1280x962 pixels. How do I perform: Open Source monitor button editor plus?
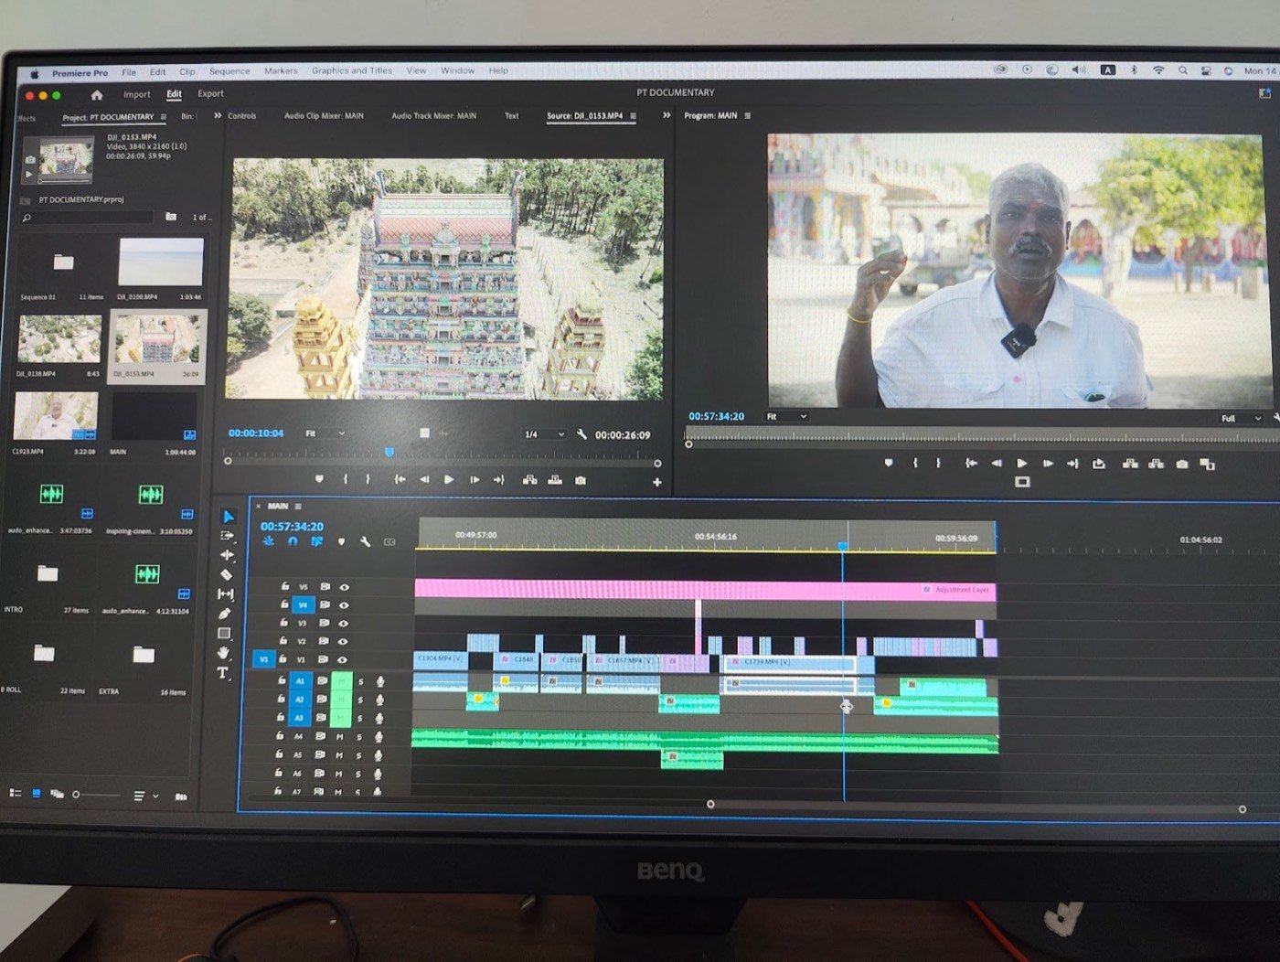(x=656, y=482)
